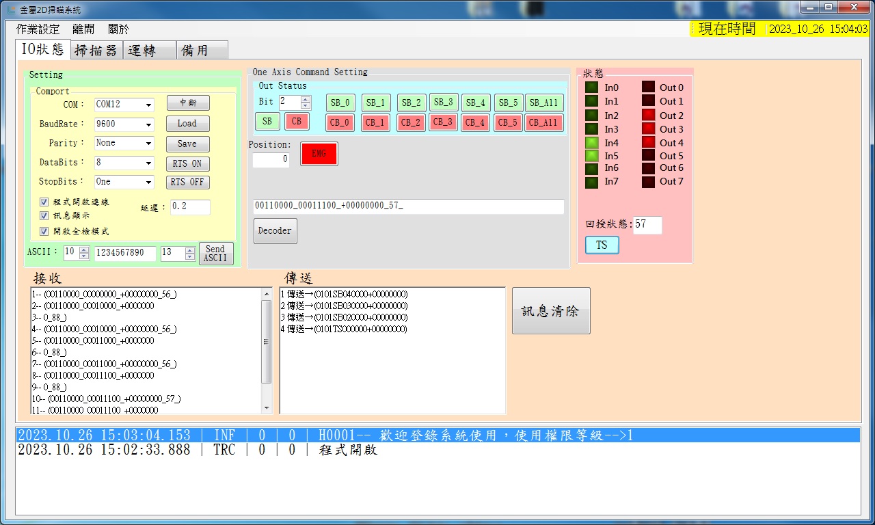Click the Save button
Image resolution: width=875 pixels, height=525 pixels.
[x=188, y=144]
